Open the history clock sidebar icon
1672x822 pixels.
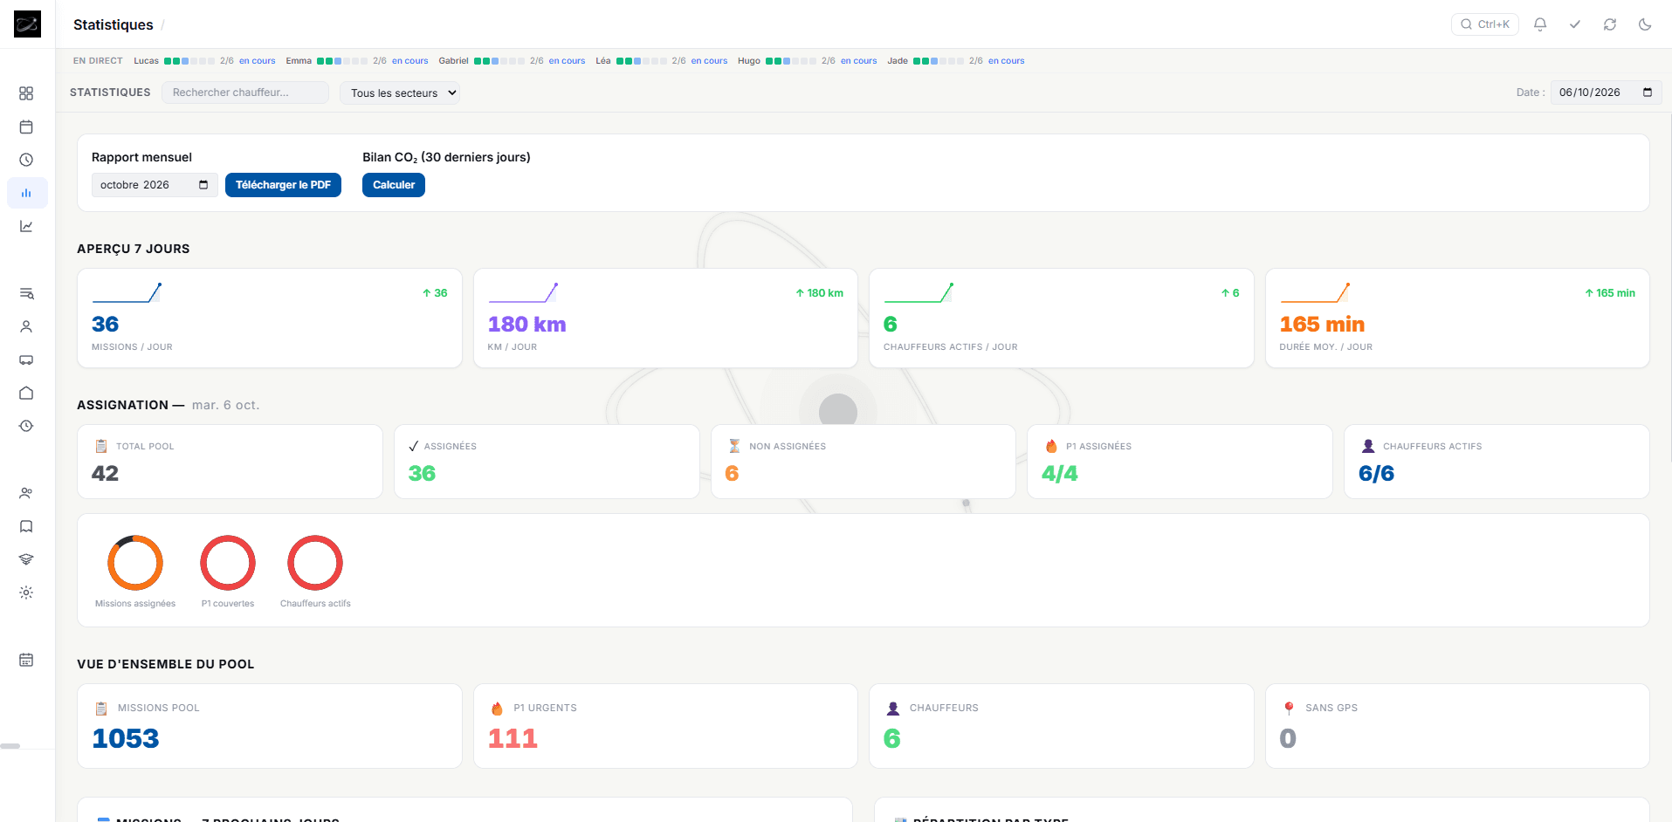[26, 426]
